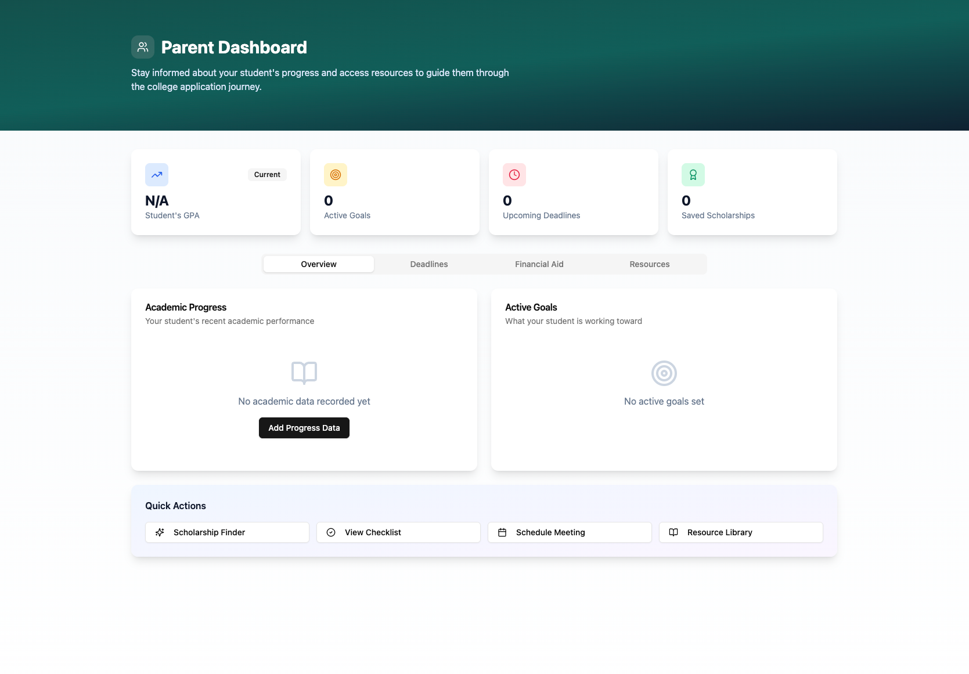Go to the Resources tab
This screenshot has width=969, height=674.
(650, 264)
